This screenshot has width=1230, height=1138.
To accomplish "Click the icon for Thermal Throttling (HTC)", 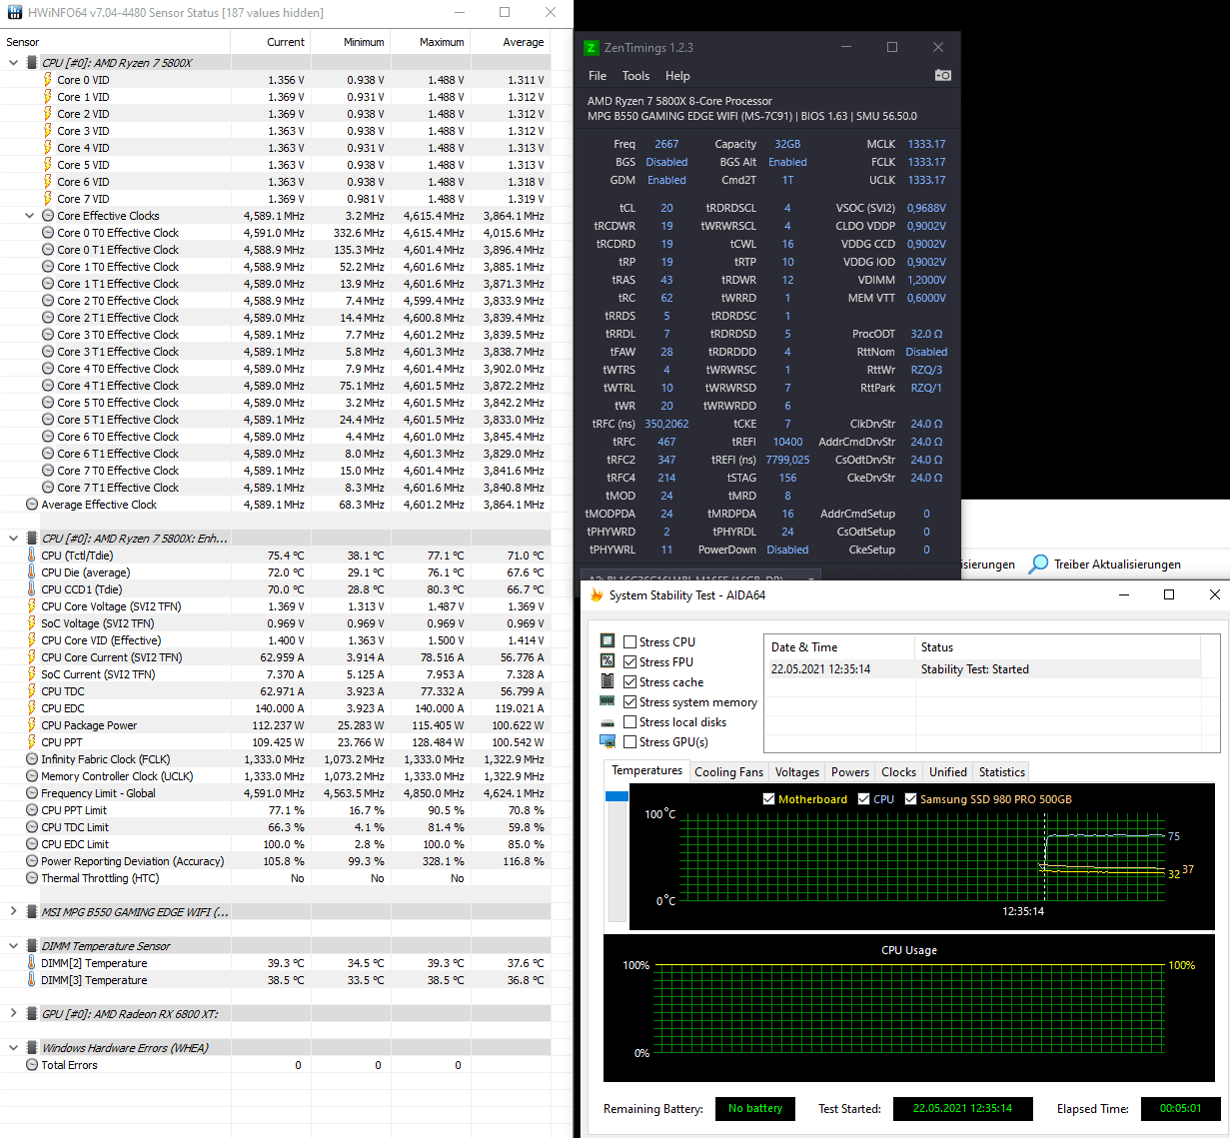I will (32, 878).
